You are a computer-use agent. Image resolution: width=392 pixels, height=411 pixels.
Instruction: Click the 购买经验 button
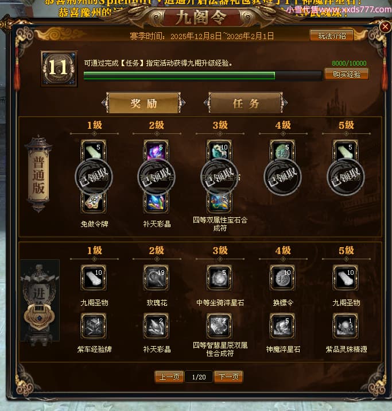(347, 74)
